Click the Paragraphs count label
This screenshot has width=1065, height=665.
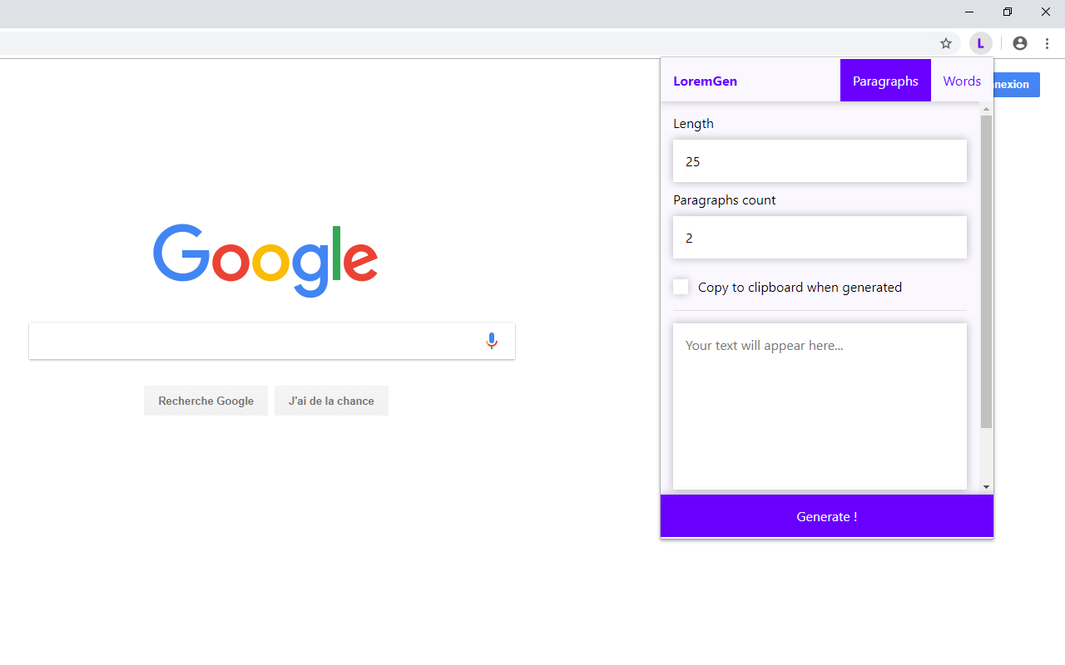tap(725, 199)
